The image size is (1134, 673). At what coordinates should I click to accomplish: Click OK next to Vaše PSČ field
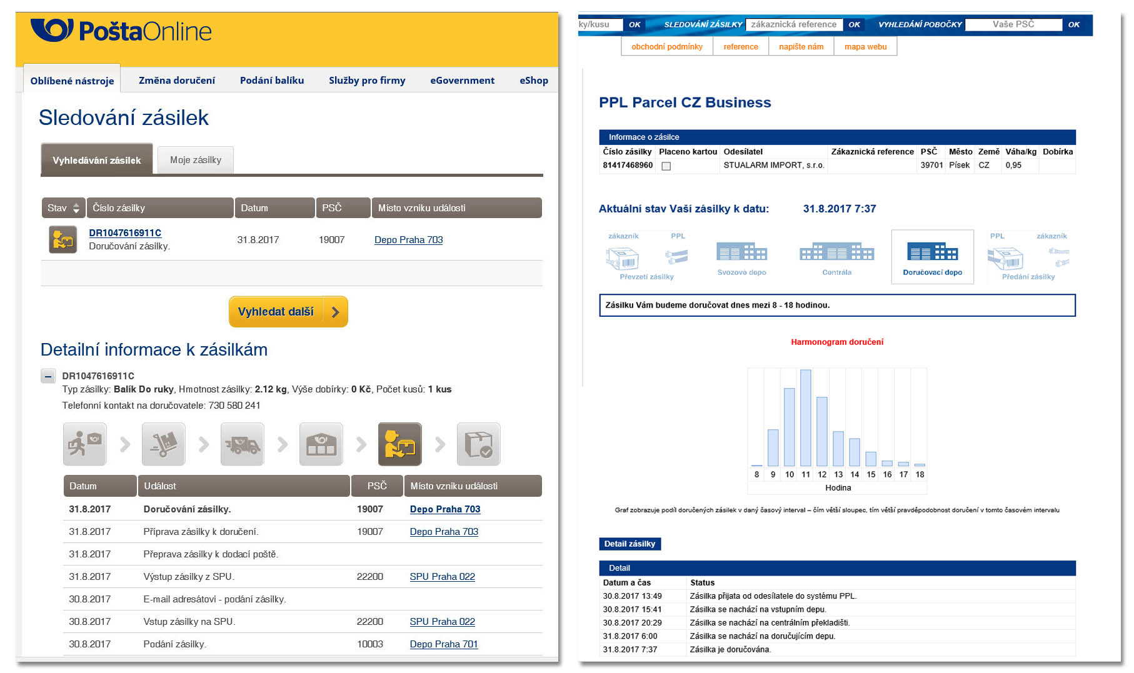coord(1074,24)
